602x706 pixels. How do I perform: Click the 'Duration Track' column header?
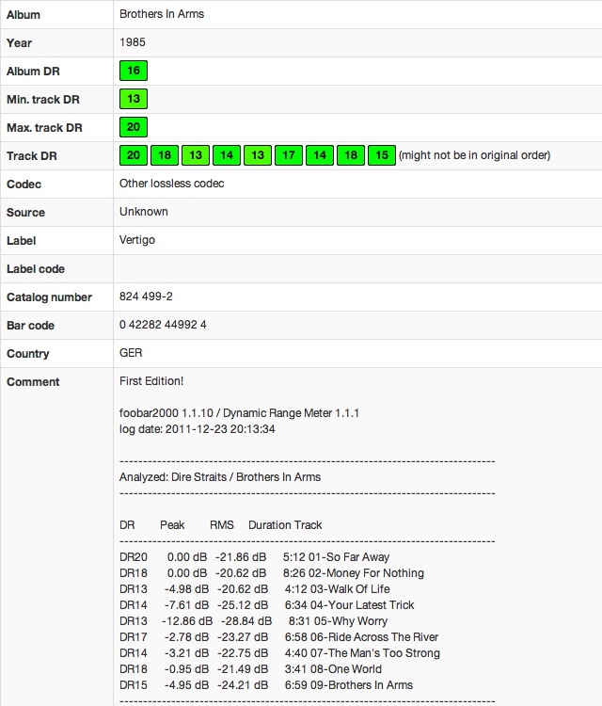click(285, 525)
